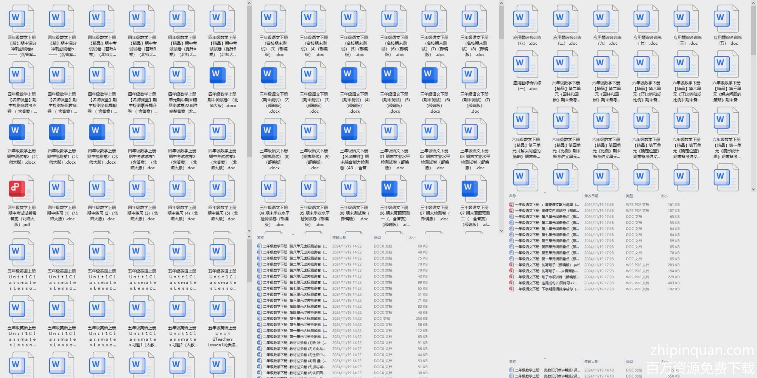Click 类型 column header in 一年级语文下册 list

(x=629, y=196)
